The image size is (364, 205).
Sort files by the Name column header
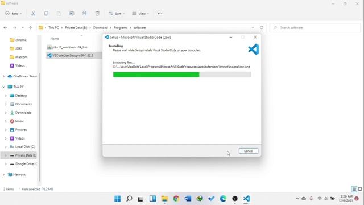click(55, 39)
